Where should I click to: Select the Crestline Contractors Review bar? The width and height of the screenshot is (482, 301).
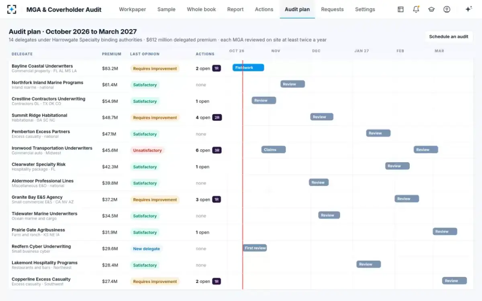(x=264, y=100)
